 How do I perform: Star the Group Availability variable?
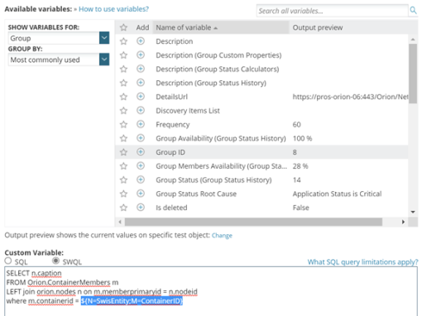tap(123, 138)
